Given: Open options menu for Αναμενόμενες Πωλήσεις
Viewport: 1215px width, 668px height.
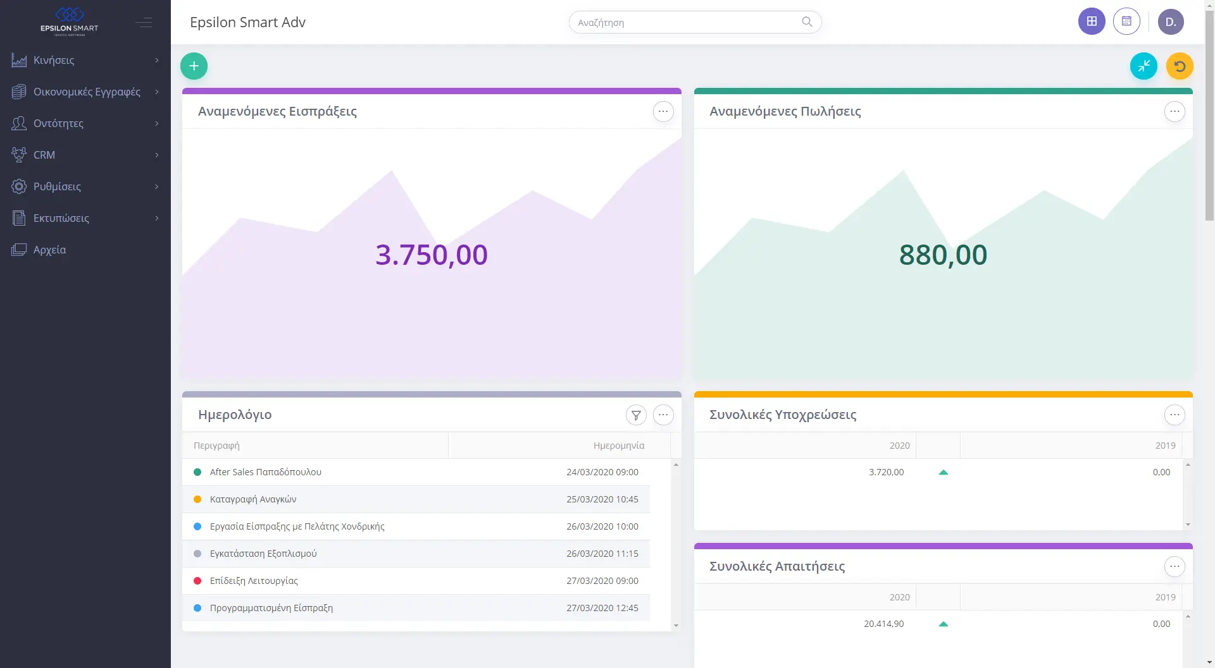Looking at the screenshot, I should click(x=1174, y=112).
